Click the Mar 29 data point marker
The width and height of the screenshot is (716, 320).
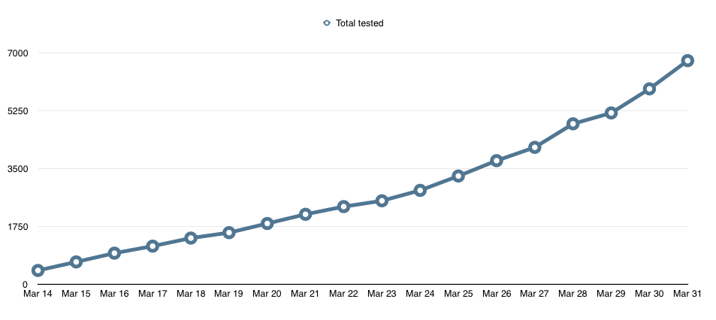coord(611,113)
